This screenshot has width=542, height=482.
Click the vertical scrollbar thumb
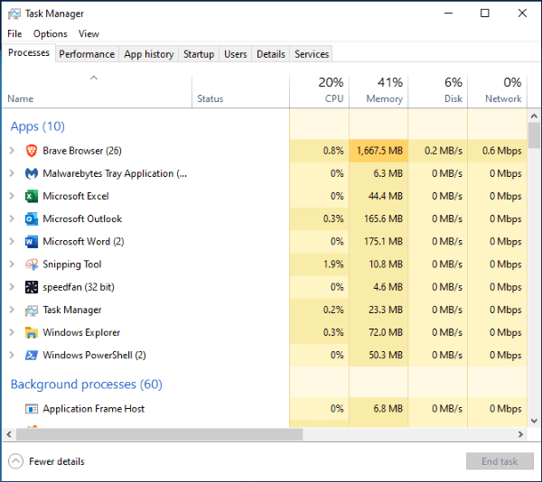click(x=534, y=135)
